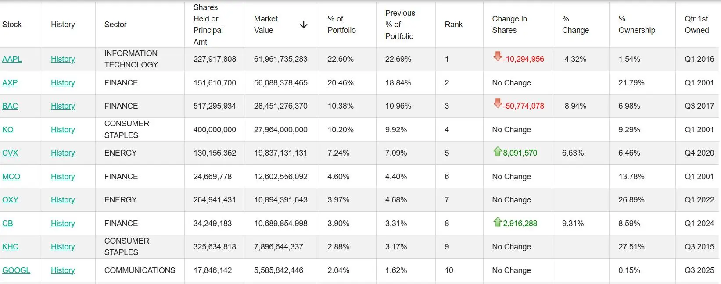Open the KO ticker link
This screenshot has height=284, width=721.
[8, 130]
